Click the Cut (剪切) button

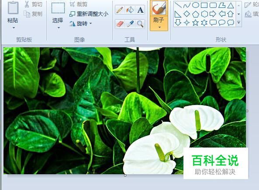(34, 4)
